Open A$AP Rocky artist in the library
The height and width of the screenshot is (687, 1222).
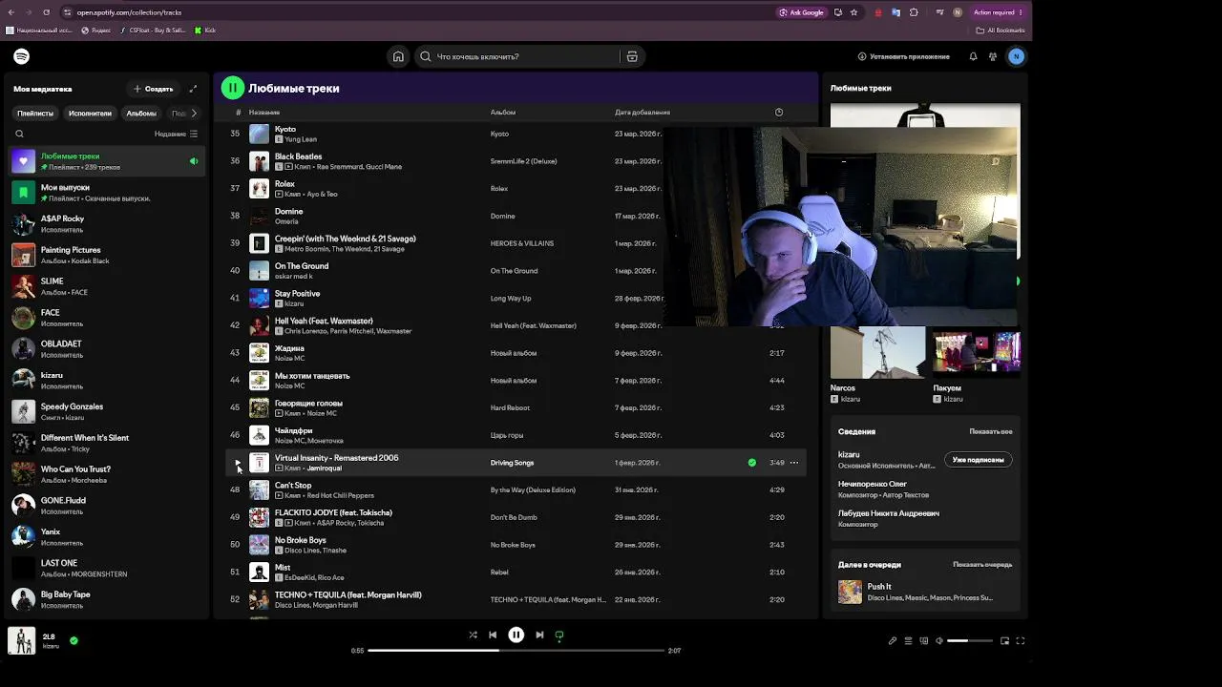point(107,224)
